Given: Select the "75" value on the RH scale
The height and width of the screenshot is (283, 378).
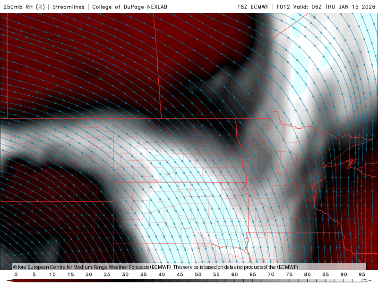Looking at the screenshot, I should pyautogui.click(x=289, y=275).
